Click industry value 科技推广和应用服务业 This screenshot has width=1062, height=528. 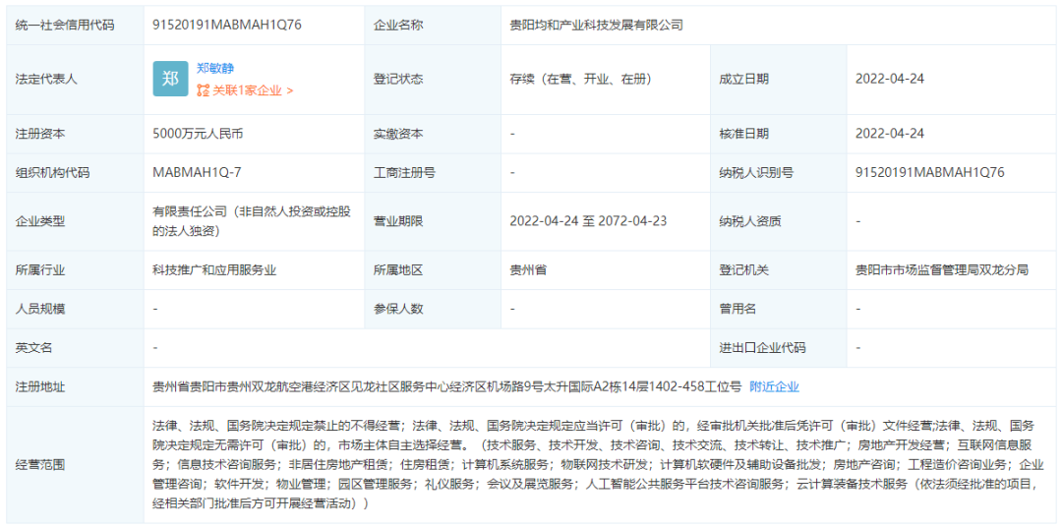coord(214,270)
